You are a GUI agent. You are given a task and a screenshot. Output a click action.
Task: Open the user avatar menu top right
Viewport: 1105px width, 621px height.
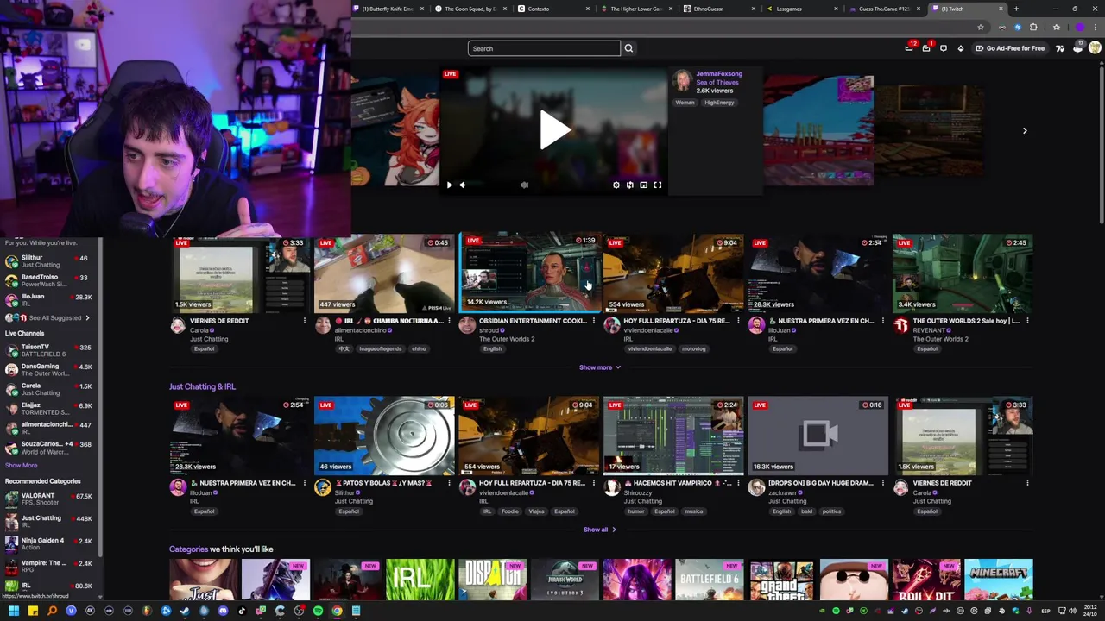1095,48
